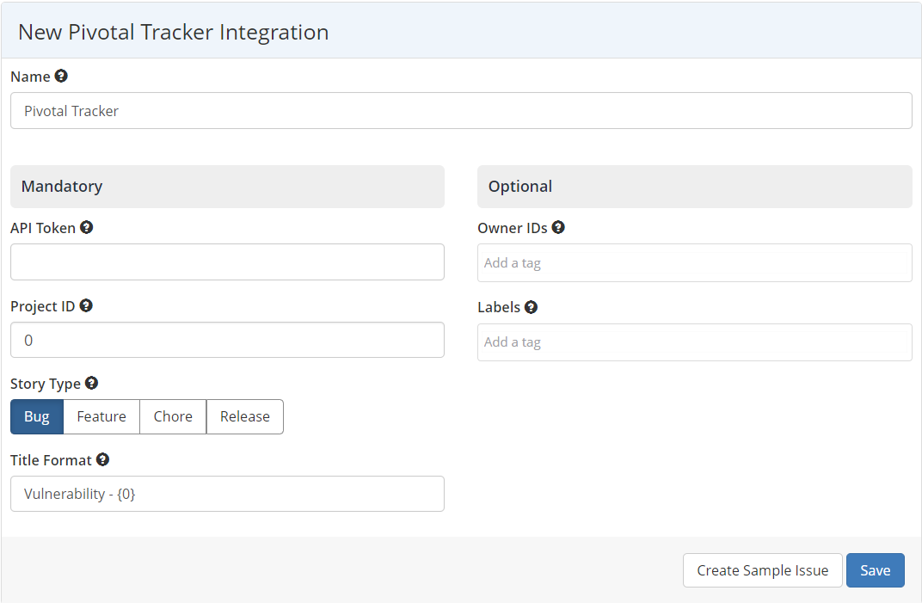Click the Mandatory section header
The image size is (922, 603).
[62, 186]
